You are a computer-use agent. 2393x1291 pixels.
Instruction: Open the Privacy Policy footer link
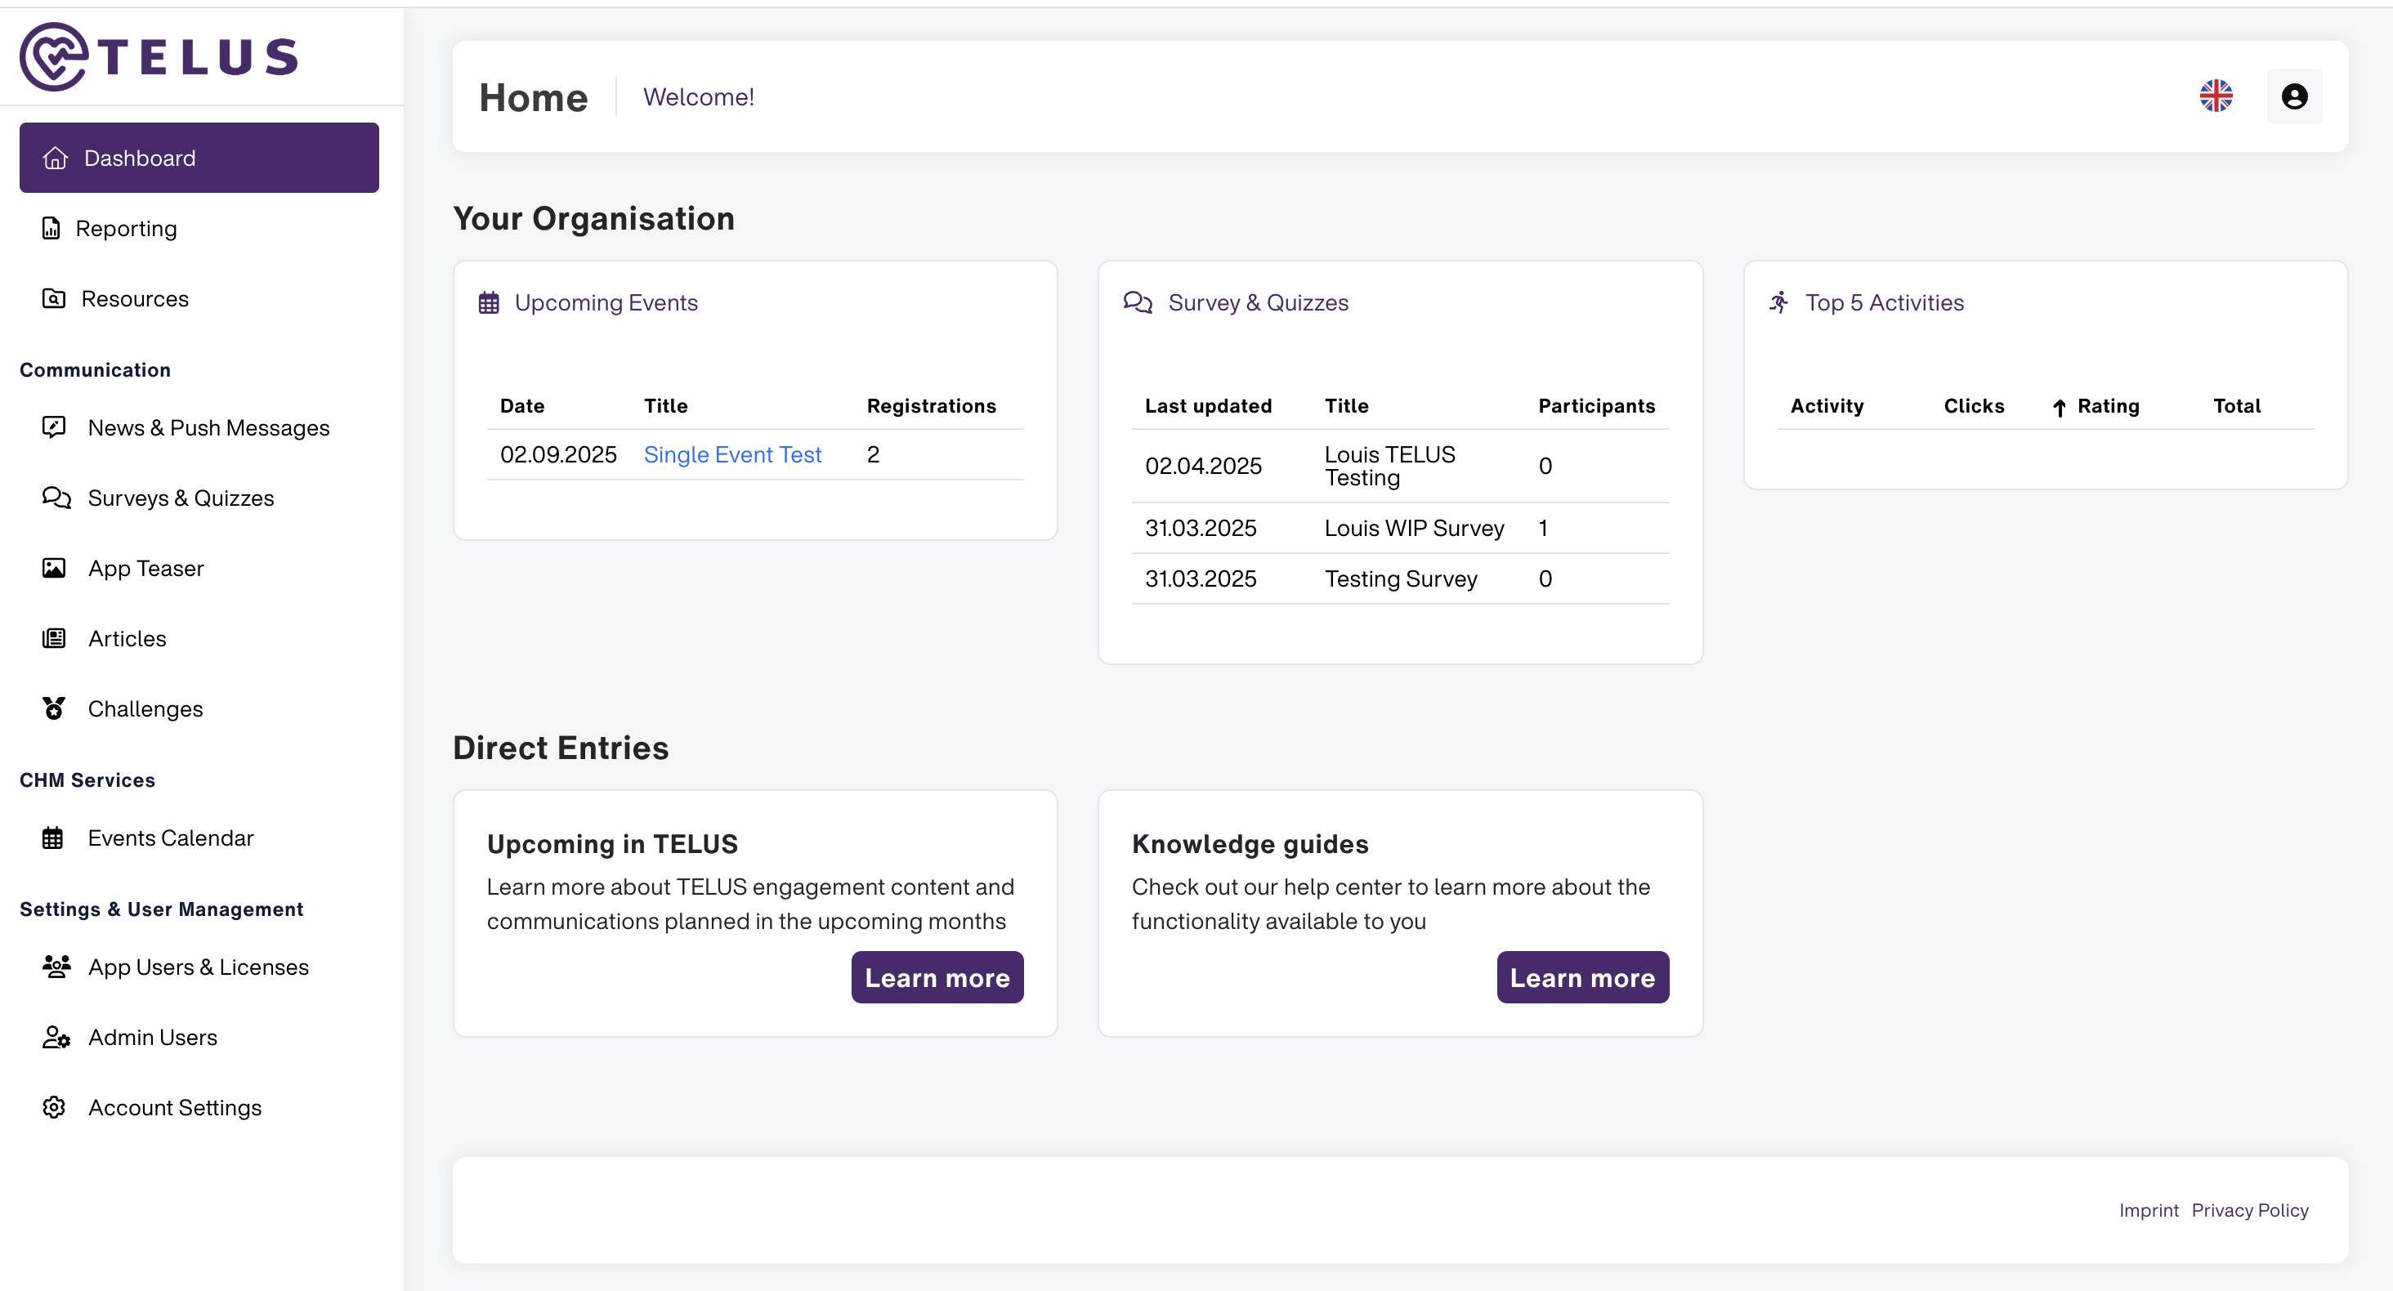[2249, 1210]
